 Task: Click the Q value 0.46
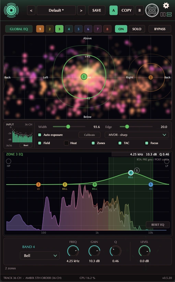point(115,261)
